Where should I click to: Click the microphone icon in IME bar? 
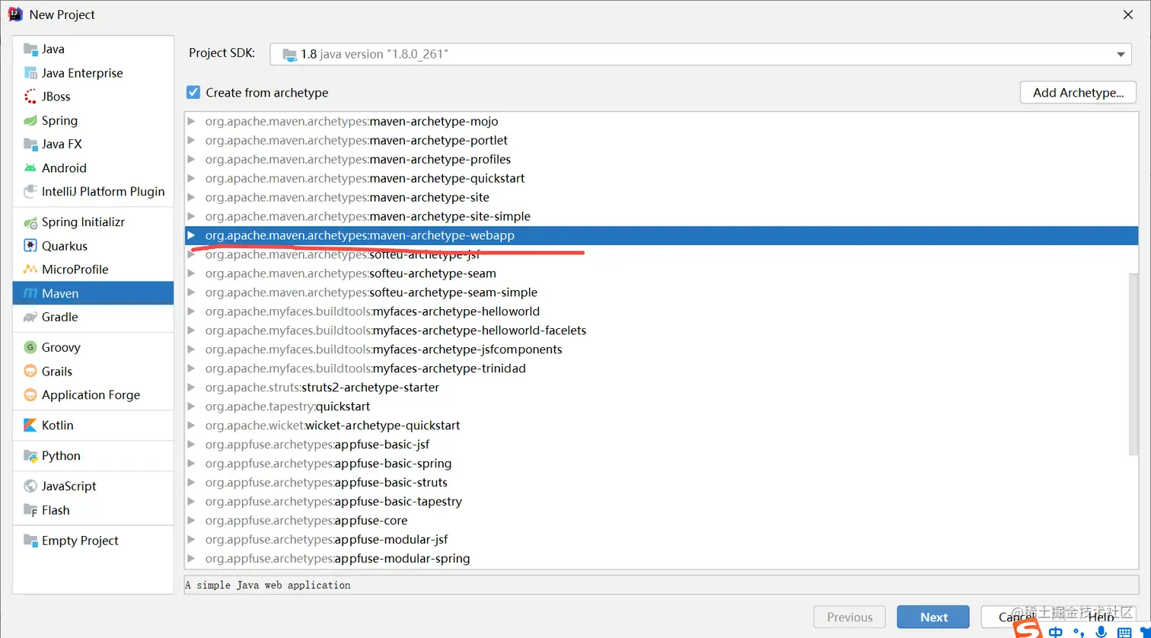pyautogui.click(x=1101, y=632)
